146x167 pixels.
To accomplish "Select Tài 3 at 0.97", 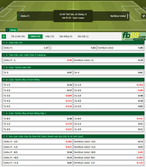I will tap(38, 73).
